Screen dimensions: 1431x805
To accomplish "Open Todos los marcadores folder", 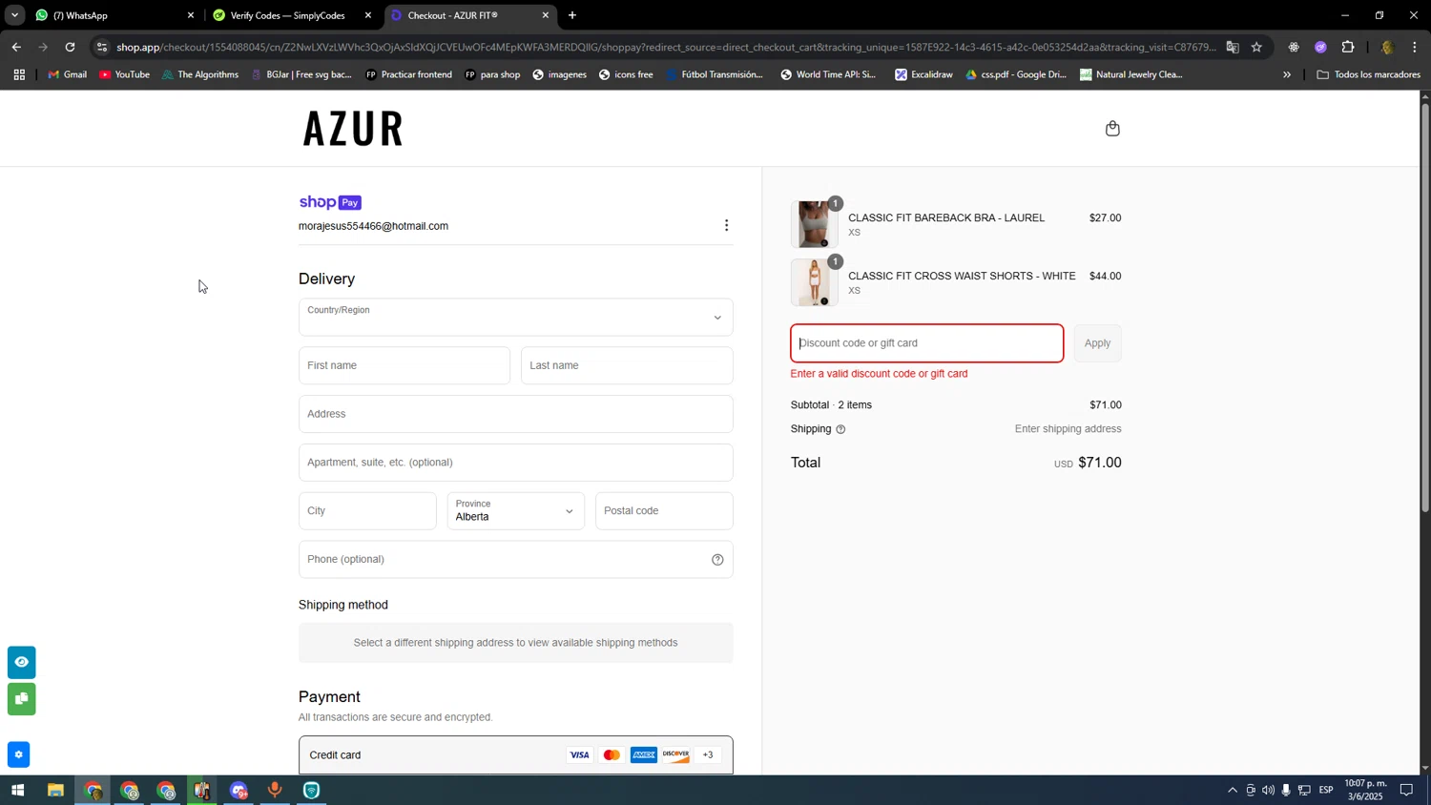I will 1368,74.
